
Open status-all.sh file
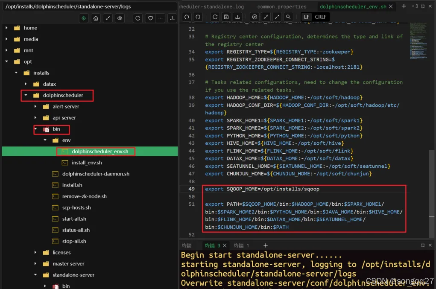(x=76, y=230)
